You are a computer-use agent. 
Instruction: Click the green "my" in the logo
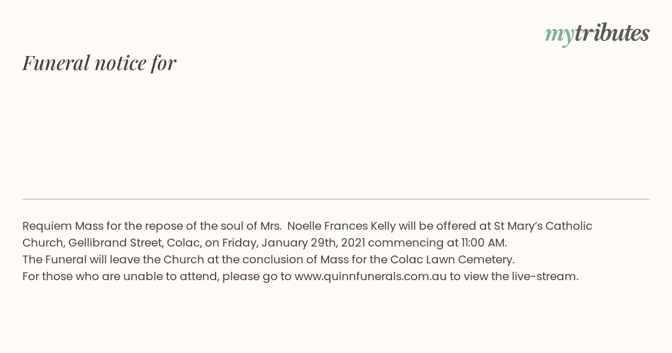click(559, 34)
